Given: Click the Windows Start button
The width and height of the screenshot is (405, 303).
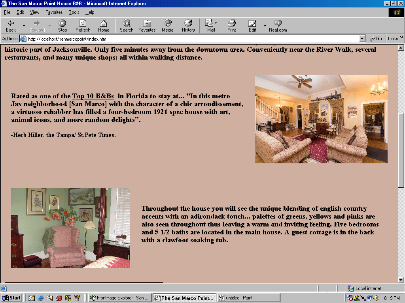Looking at the screenshot, I should pyautogui.click(x=11, y=298).
